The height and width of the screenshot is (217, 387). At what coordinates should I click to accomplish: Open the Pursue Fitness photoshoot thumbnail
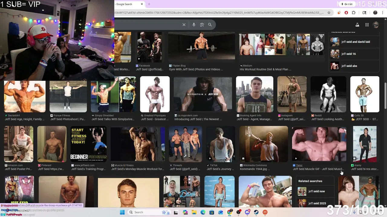point(68,96)
